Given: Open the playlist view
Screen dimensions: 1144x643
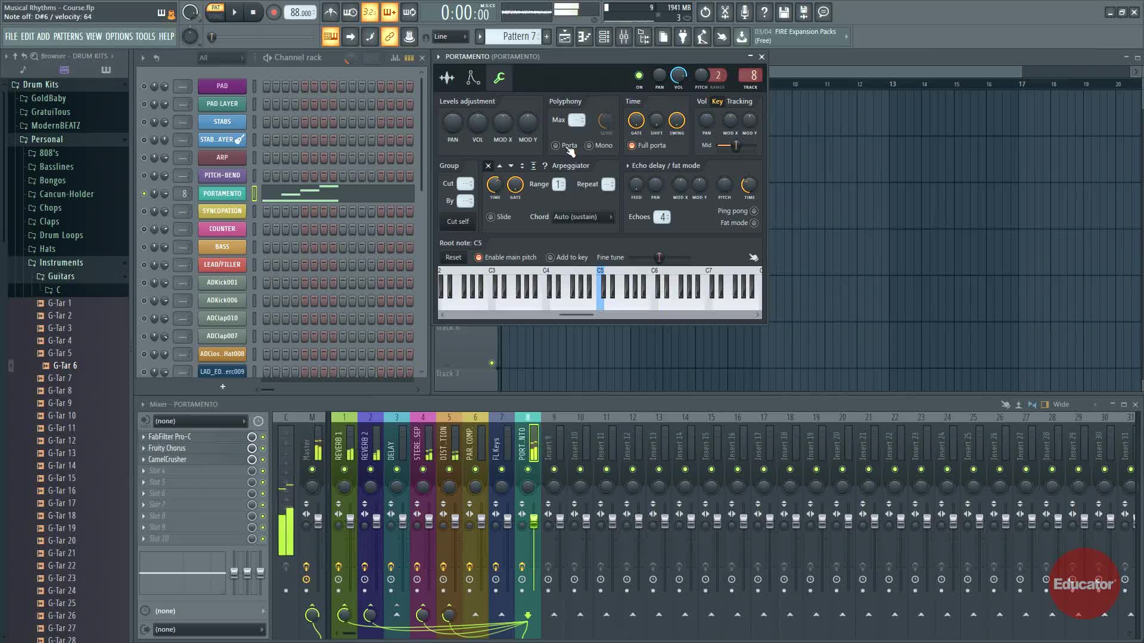Looking at the screenshot, I should (x=565, y=37).
